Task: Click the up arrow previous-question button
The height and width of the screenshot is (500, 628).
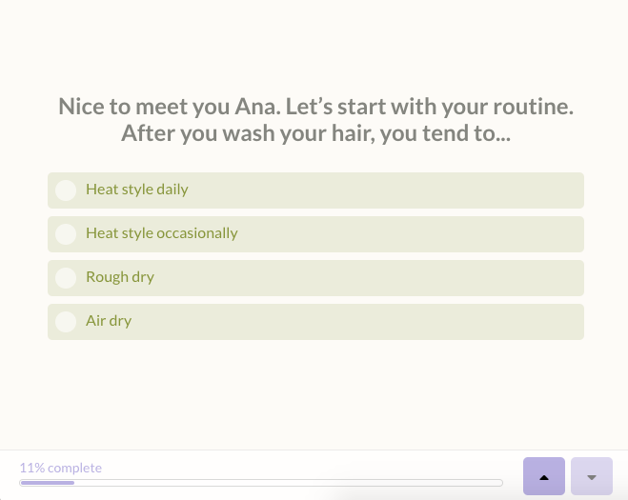Action: click(544, 476)
